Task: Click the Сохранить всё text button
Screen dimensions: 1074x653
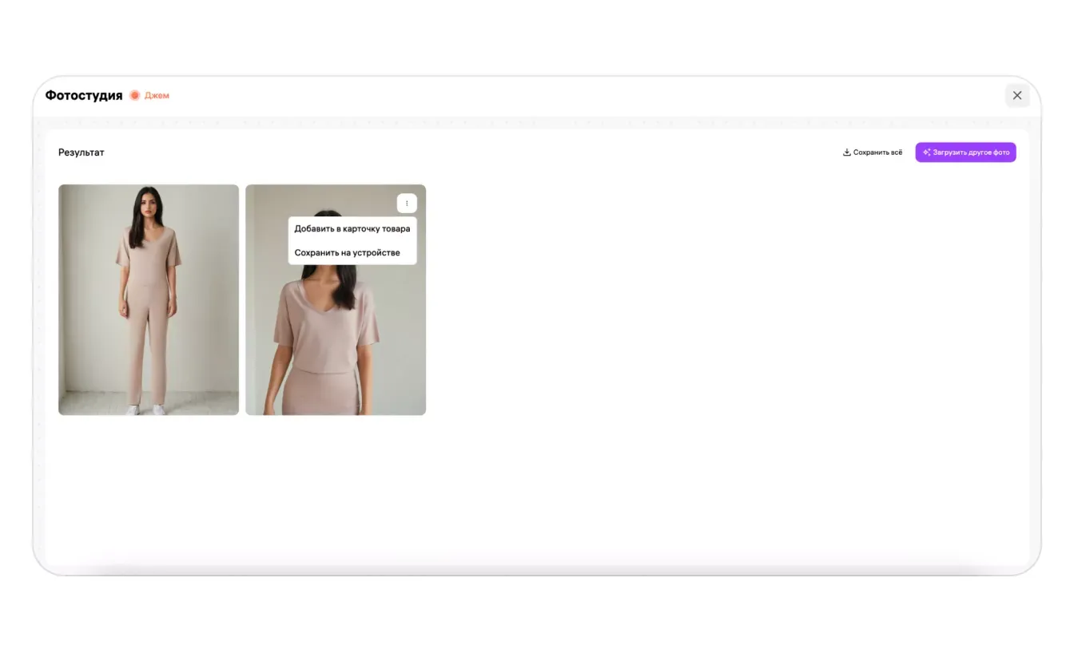Action: coord(877,152)
